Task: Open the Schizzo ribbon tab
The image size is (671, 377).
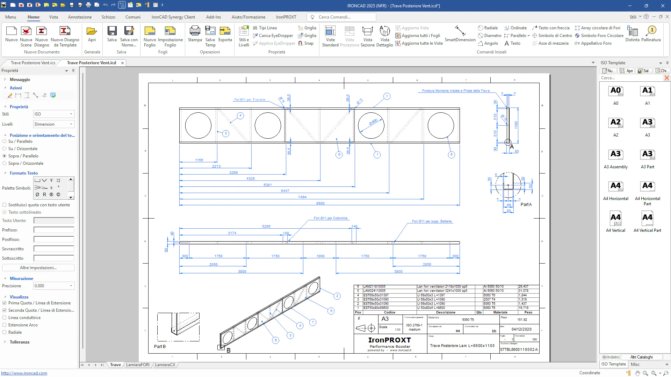Action: pos(108,17)
